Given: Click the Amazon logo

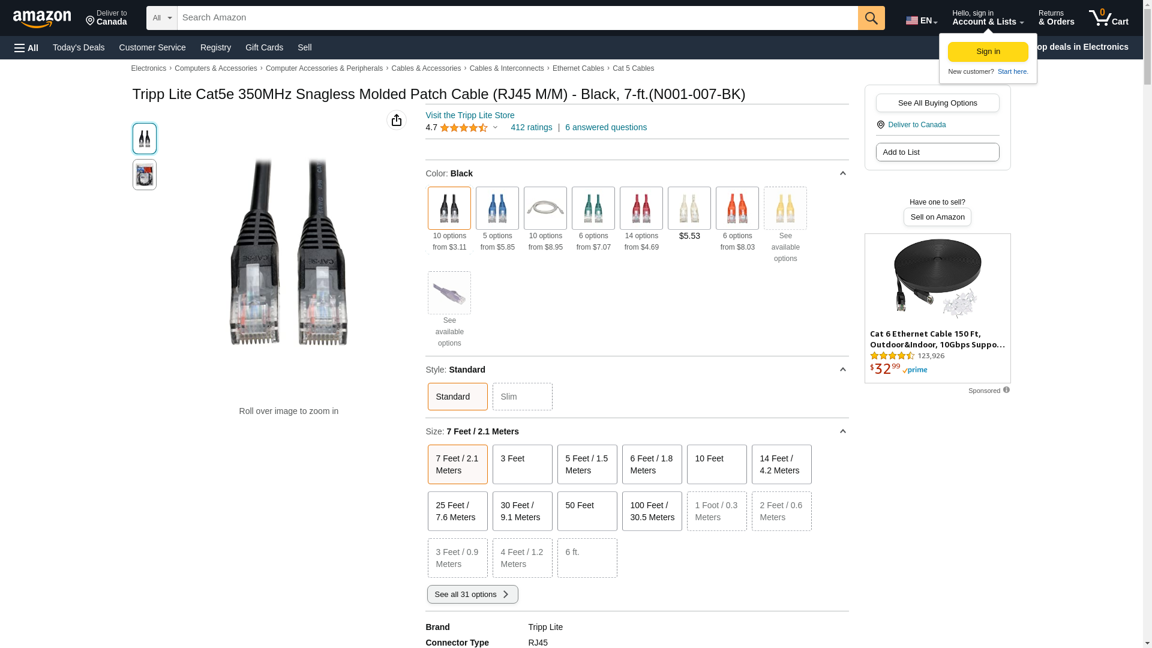Looking at the screenshot, I should click(42, 19).
